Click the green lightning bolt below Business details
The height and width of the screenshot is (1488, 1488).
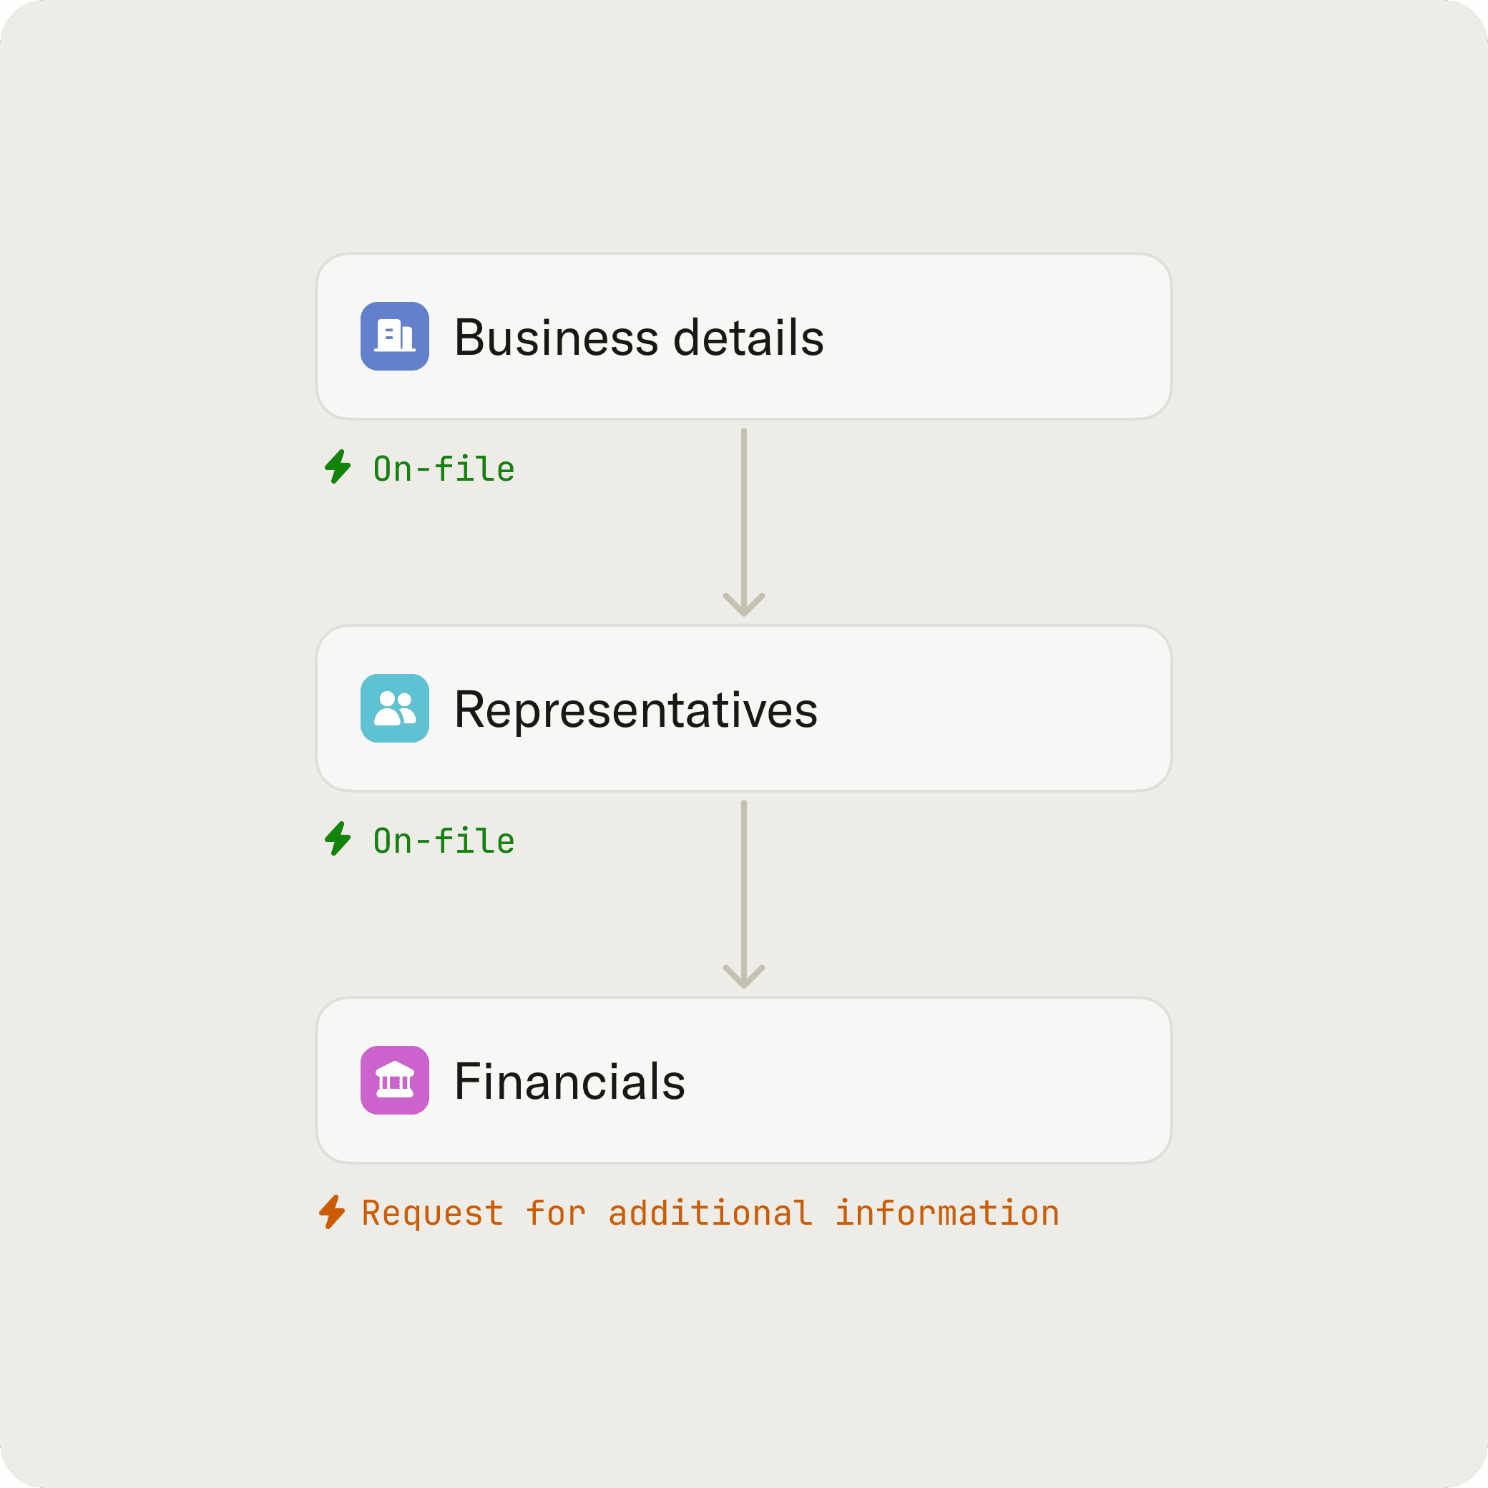[338, 466]
